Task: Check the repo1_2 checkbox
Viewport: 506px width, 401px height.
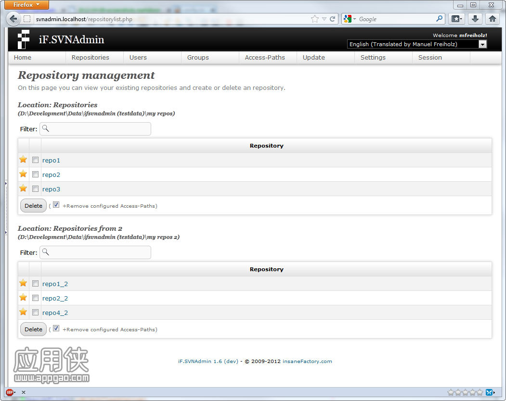Action: click(36, 283)
